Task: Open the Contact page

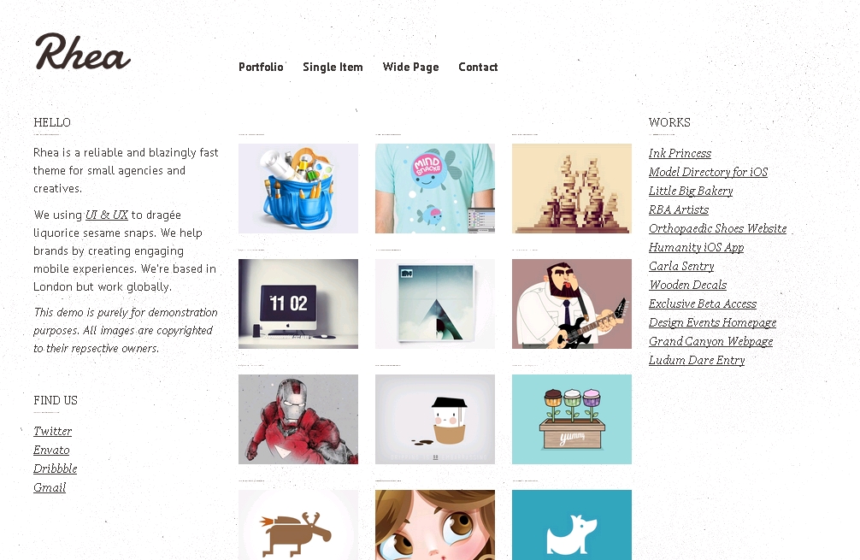Action: 478,67
